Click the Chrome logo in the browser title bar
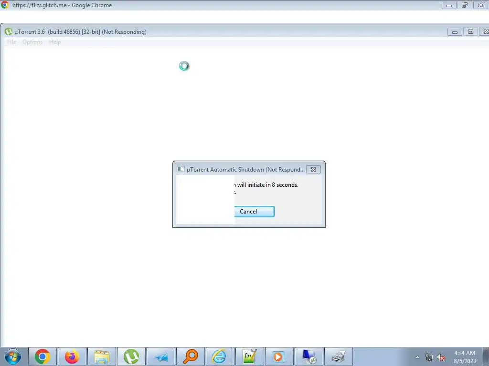This screenshot has height=366, width=489. [5, 5]
